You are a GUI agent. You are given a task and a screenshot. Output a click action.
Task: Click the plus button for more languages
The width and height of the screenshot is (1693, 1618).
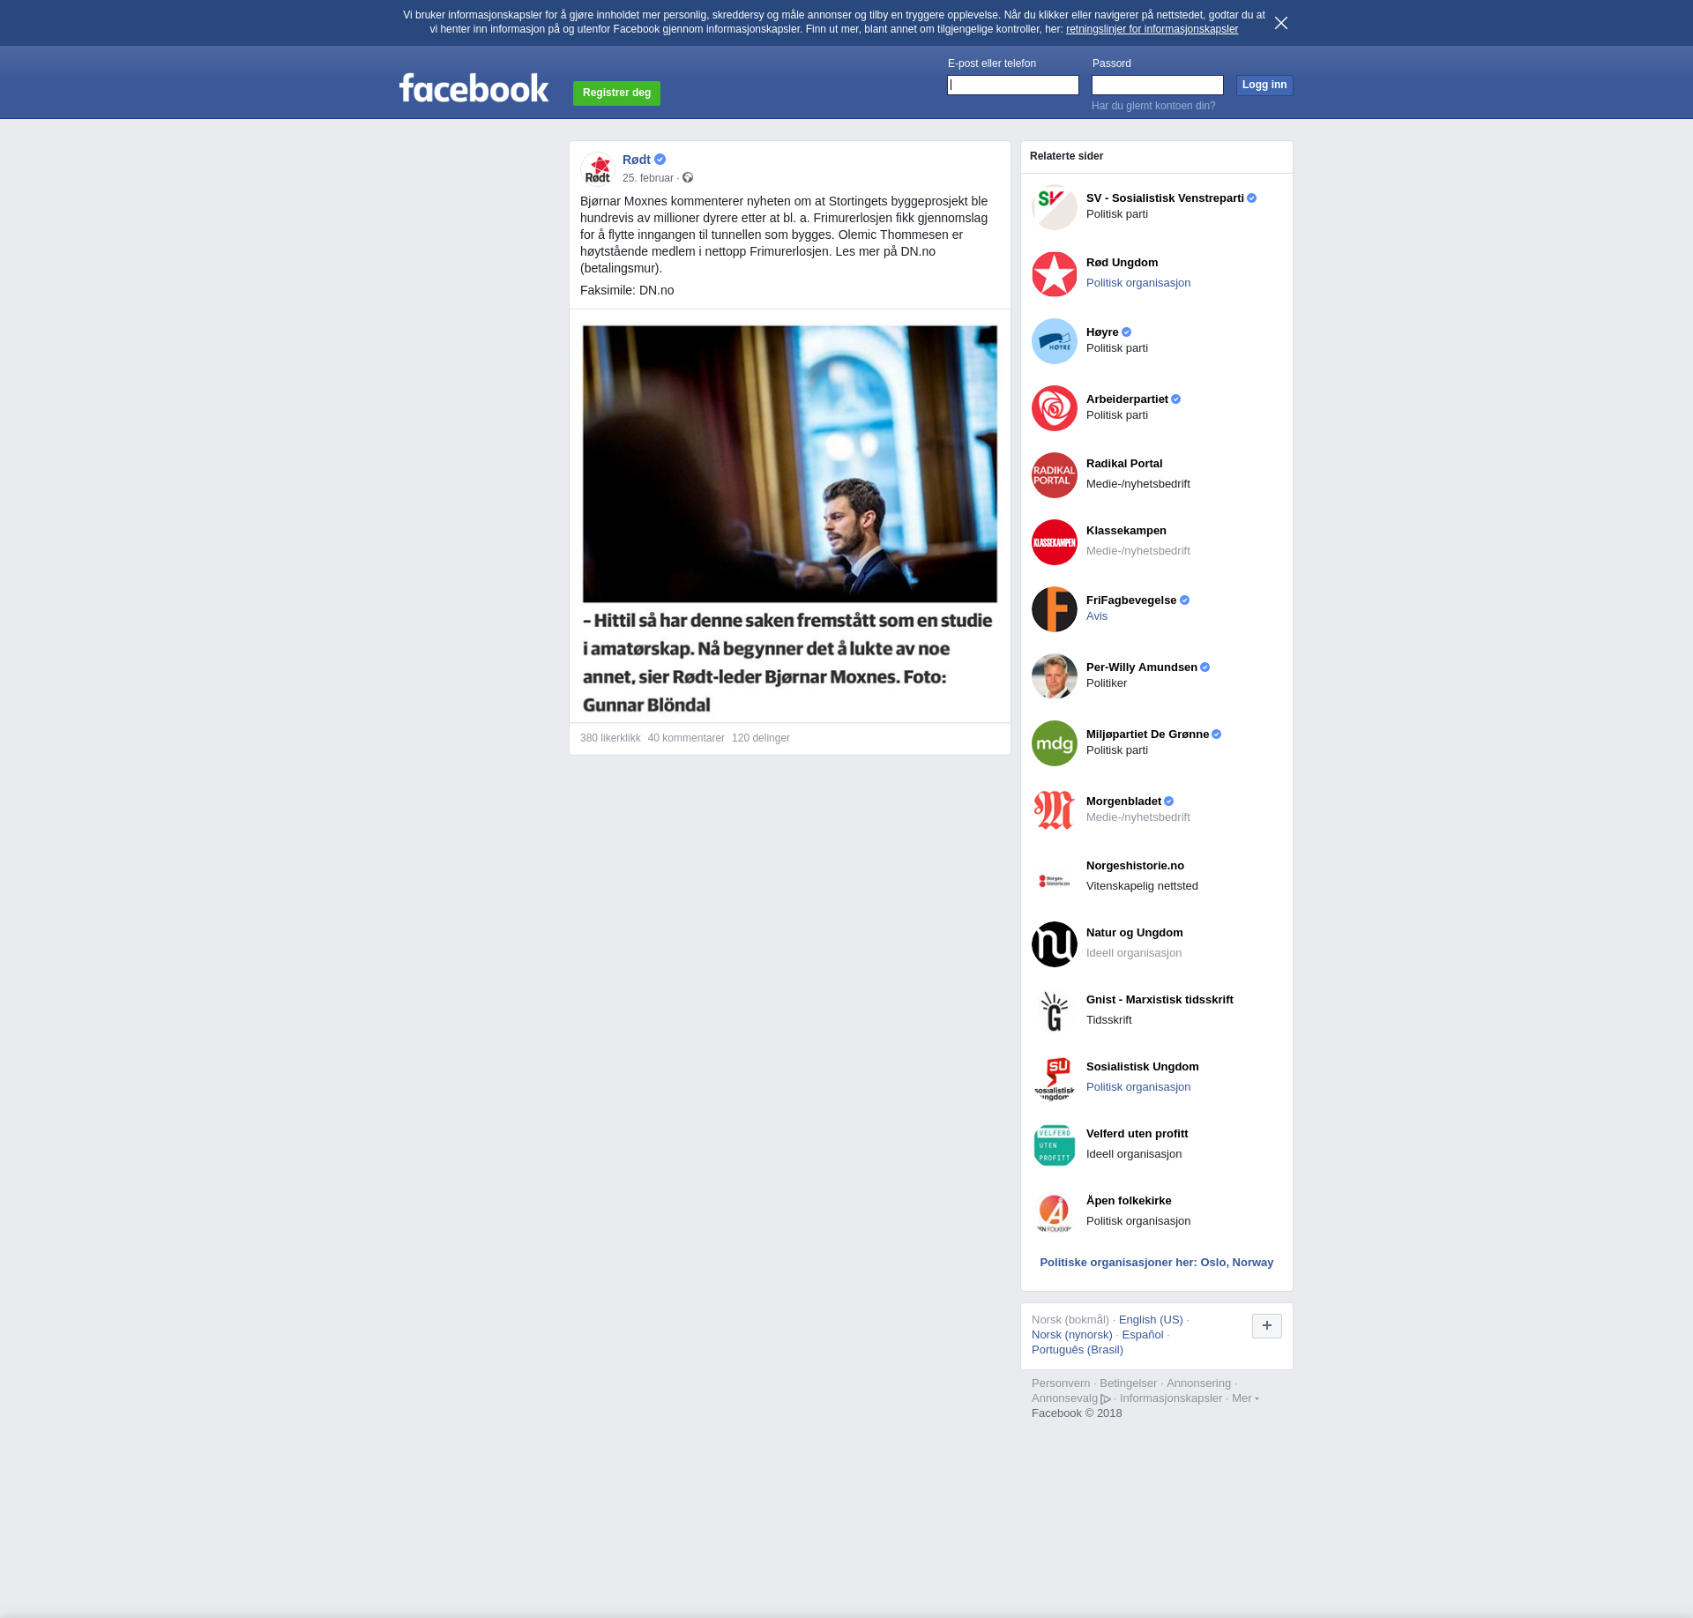[1267, 1326]
